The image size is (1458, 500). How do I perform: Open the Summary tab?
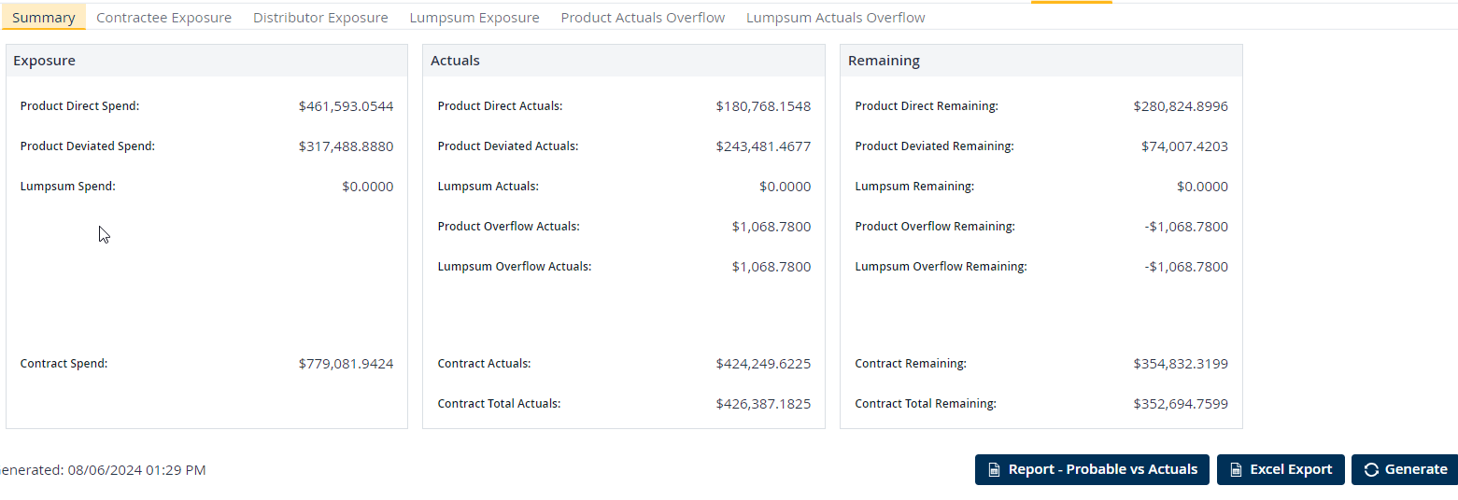pos(44,18)
